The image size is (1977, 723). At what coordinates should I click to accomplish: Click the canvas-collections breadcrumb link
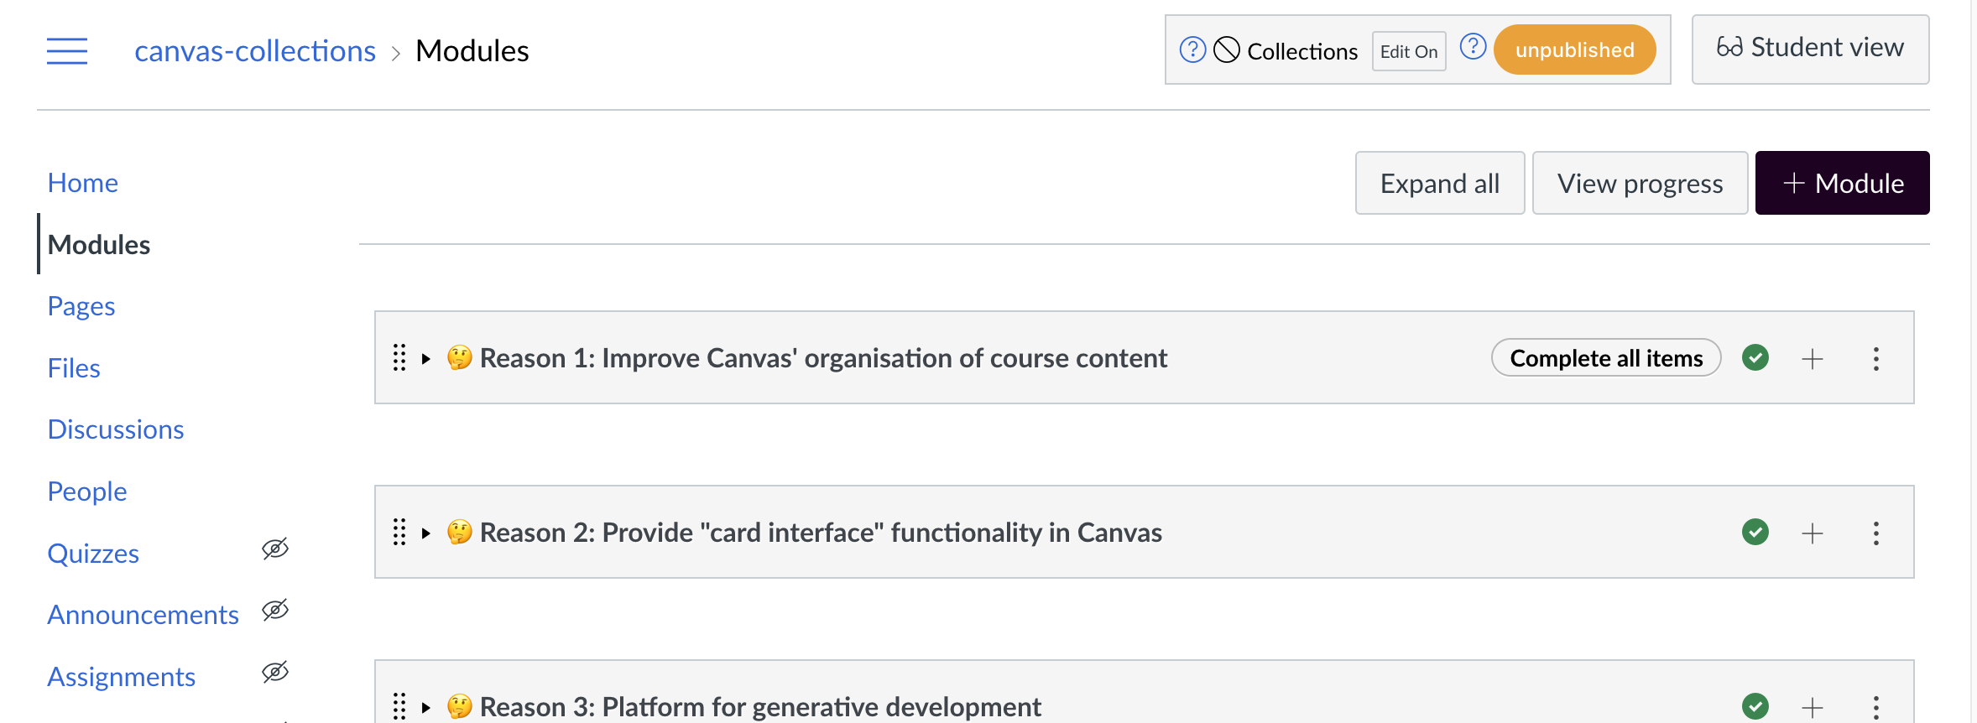255,51
